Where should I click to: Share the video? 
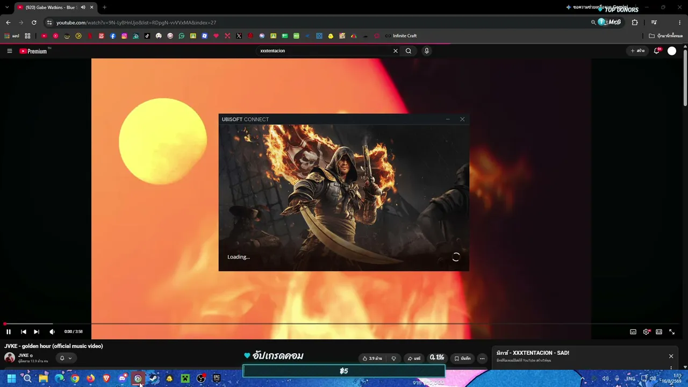414,359
